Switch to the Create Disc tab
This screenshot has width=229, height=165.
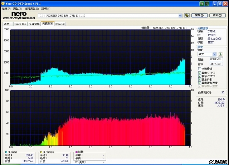coord(20,24)
